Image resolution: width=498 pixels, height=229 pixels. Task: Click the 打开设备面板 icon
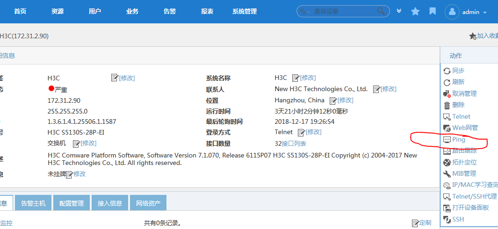pyautogui.click(x=447, y=208)
